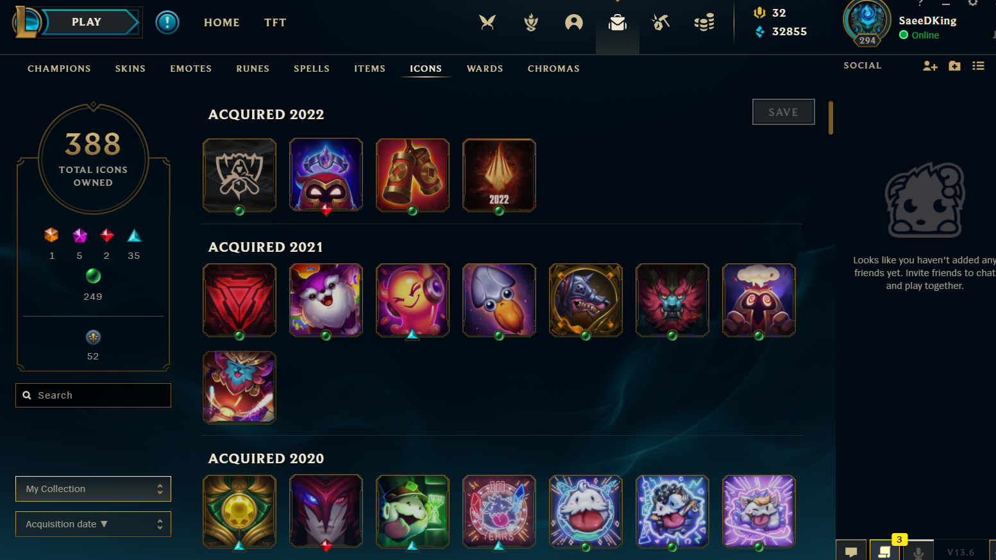
Task: Switch to the Champions tab
Action: (59, 69)
